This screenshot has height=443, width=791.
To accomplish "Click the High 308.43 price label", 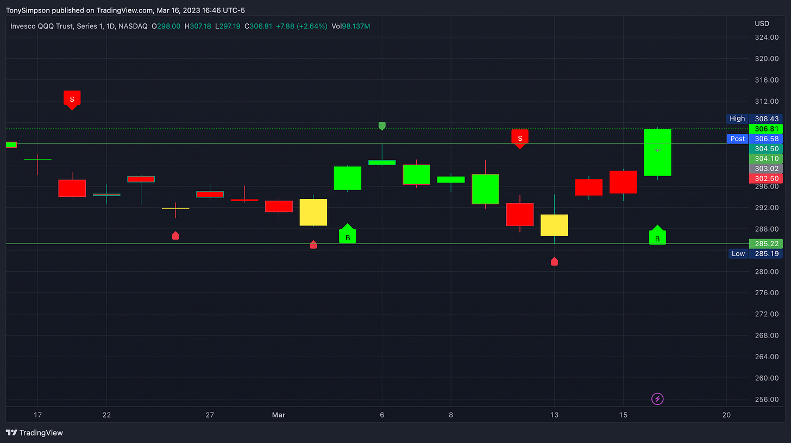I will click(x=754, y=118).
